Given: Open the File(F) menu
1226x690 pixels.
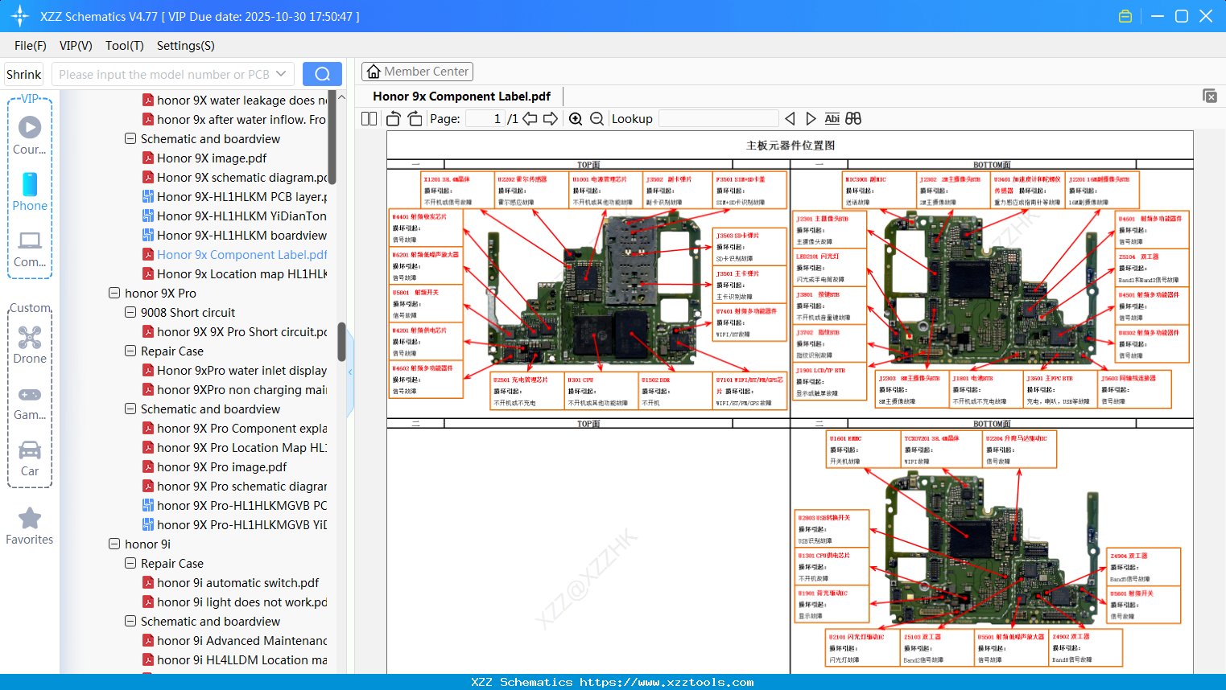Looking at the screenshot, I should click(x=31, y=46).
